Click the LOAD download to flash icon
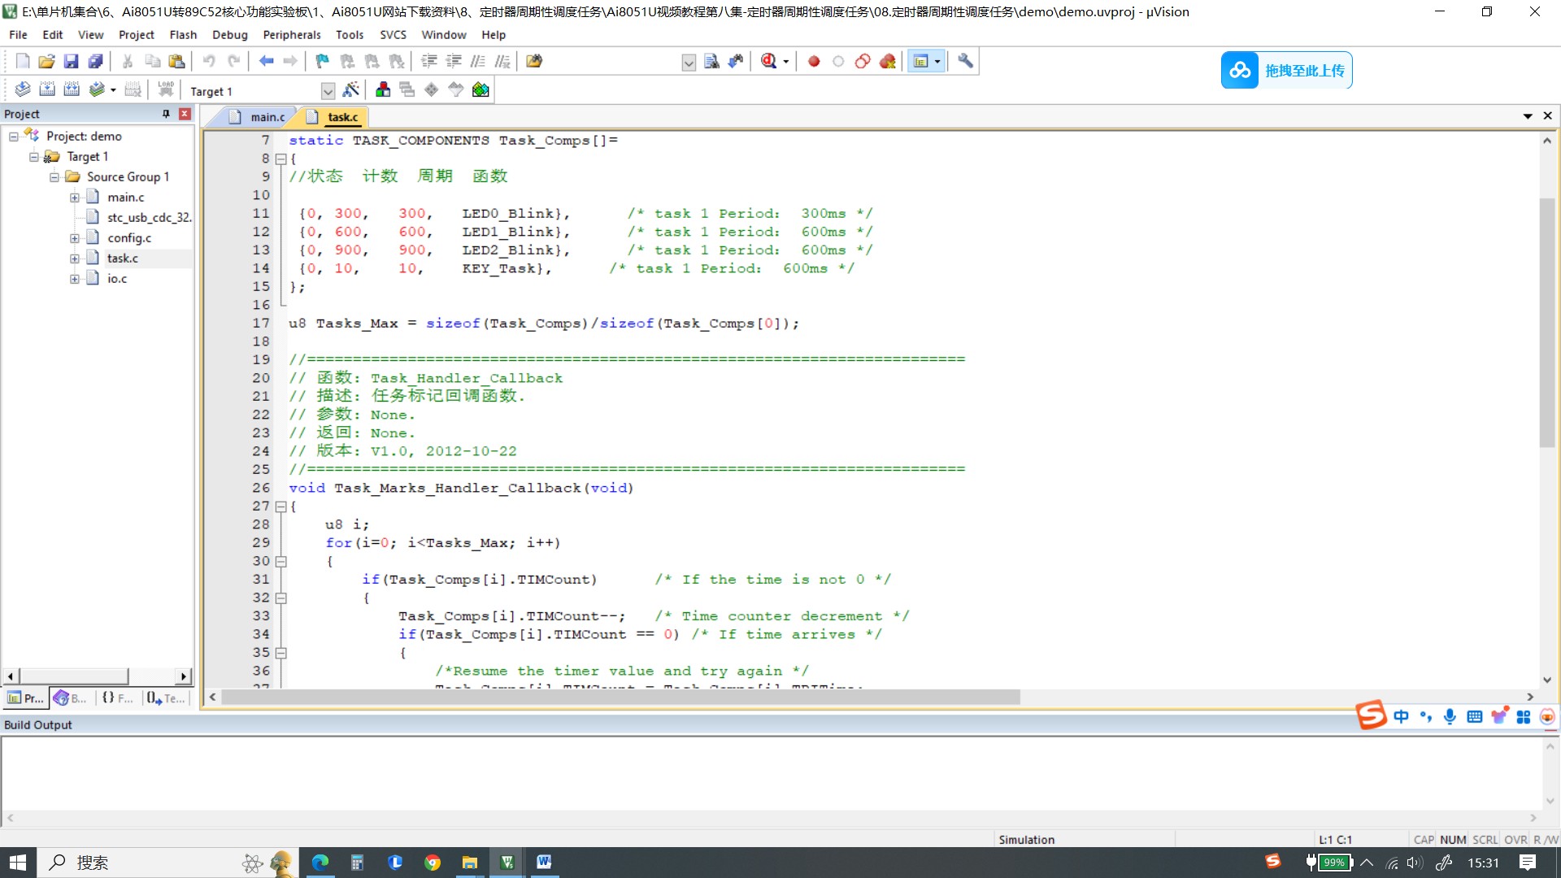This screenshot has width=1561, height=878. [166, 89]
